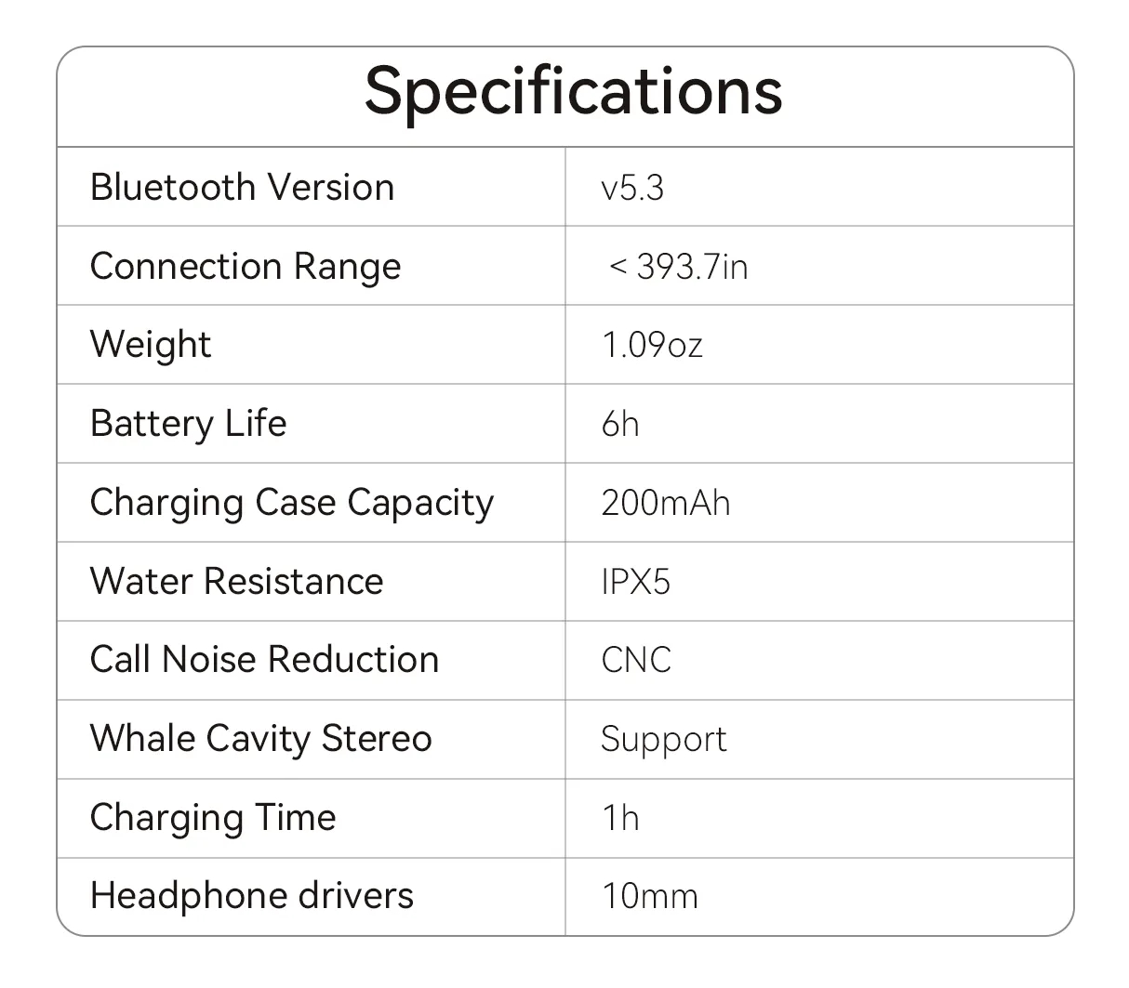The width and height of the screenshot is (1129, 988).
Task: Click the Support value text
Action: (663, 739)
